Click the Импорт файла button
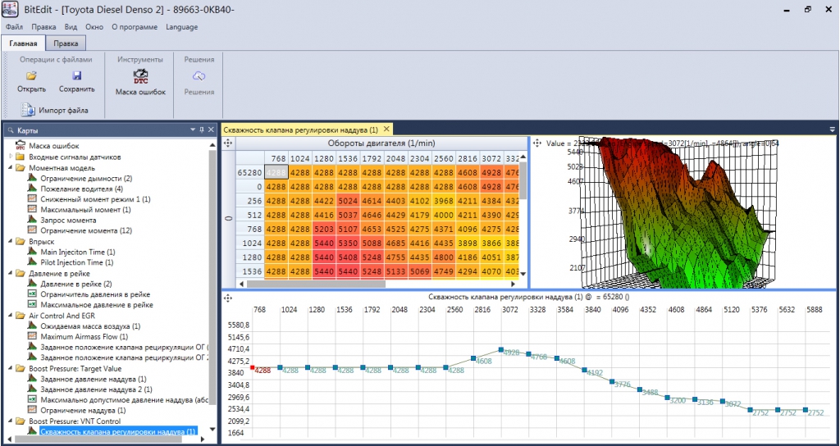Image resolution: width=840 pixels, height=446 pixels. coord(54,111)
